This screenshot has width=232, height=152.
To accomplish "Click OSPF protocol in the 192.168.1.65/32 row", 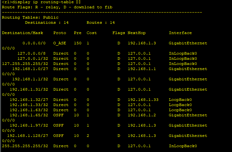I will click(58, 115).
